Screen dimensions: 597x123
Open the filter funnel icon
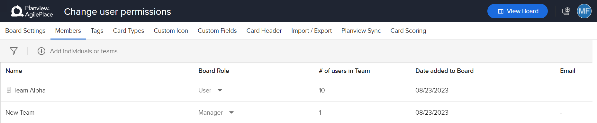coord(14,51)
